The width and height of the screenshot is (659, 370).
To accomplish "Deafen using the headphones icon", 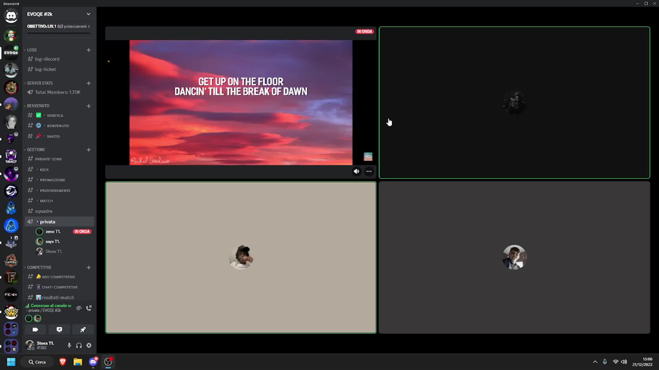I will (79, 345).
